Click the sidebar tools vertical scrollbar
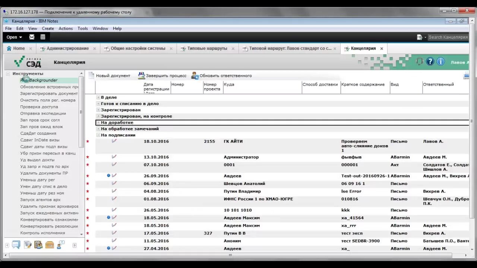 pos(81,112)
